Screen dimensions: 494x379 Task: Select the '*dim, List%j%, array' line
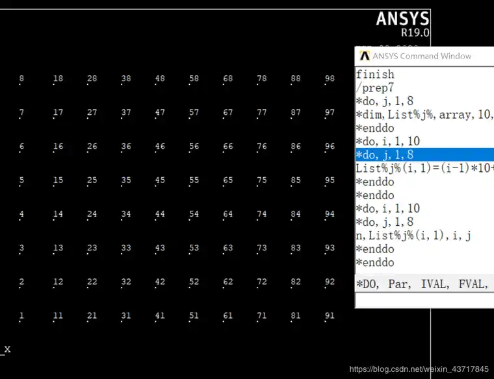pyautogui.click(x=424, y=114)
